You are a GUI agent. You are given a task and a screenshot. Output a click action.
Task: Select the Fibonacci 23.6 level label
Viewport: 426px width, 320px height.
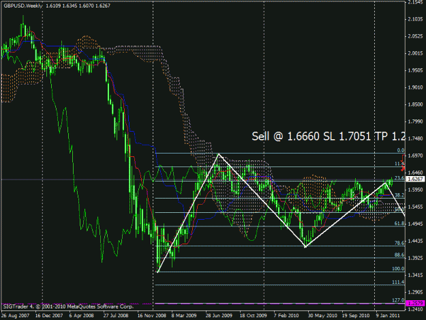[399, 178]
